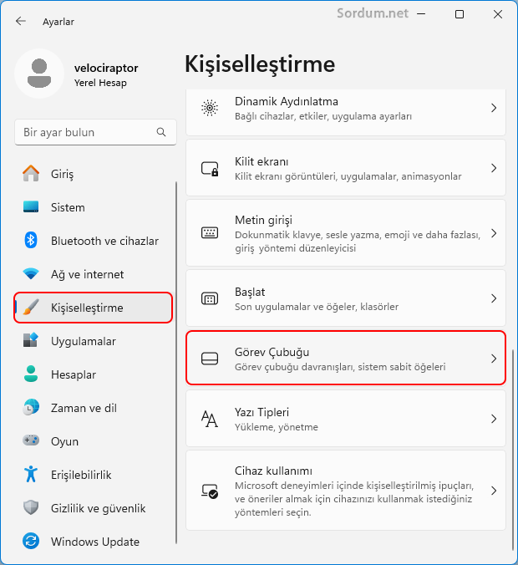Open Bluetooth ve cihazlar via its icon
The height and width of the screenshot is (565, 518).
(x=31, y=241)
